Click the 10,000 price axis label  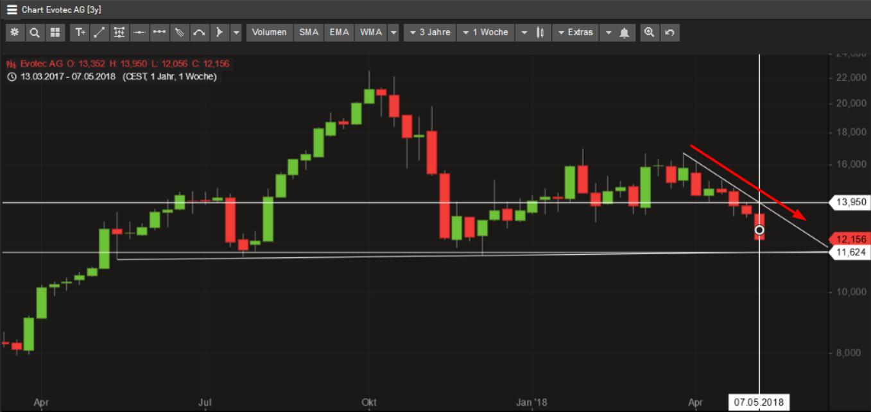click(x=850, y=292)
